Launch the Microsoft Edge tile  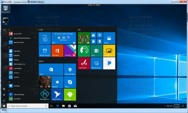click(70, 70)
